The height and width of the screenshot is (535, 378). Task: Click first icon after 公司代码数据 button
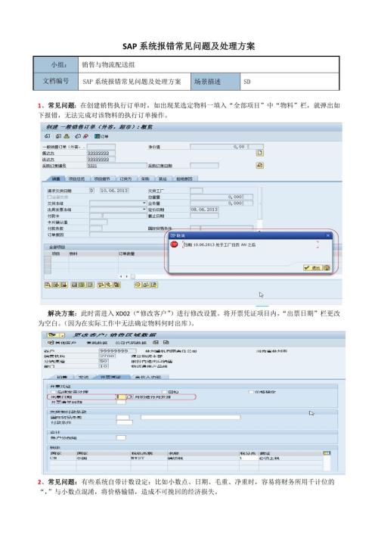pos(156,342)
